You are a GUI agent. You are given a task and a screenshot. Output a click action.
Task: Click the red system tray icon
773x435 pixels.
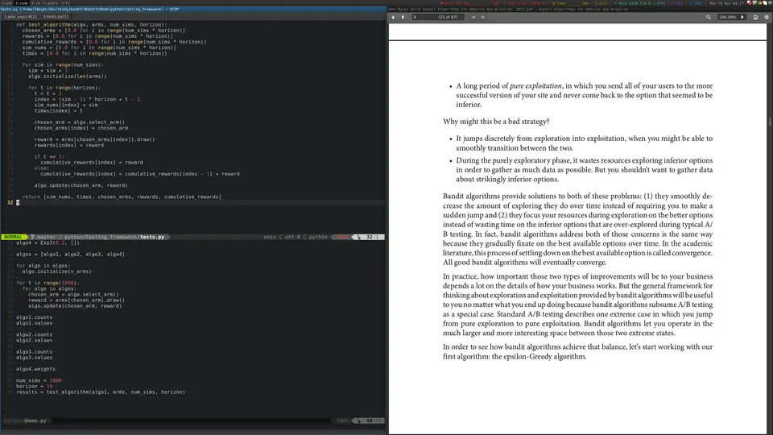[x=750, y=3]
